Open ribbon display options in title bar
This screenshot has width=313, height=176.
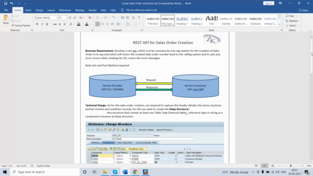click(280, 3)
